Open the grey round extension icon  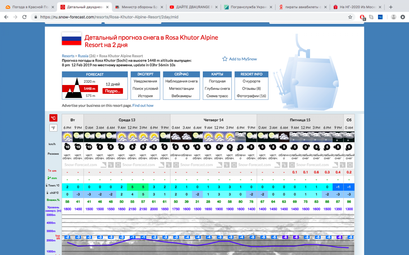[x=371, y=17]
